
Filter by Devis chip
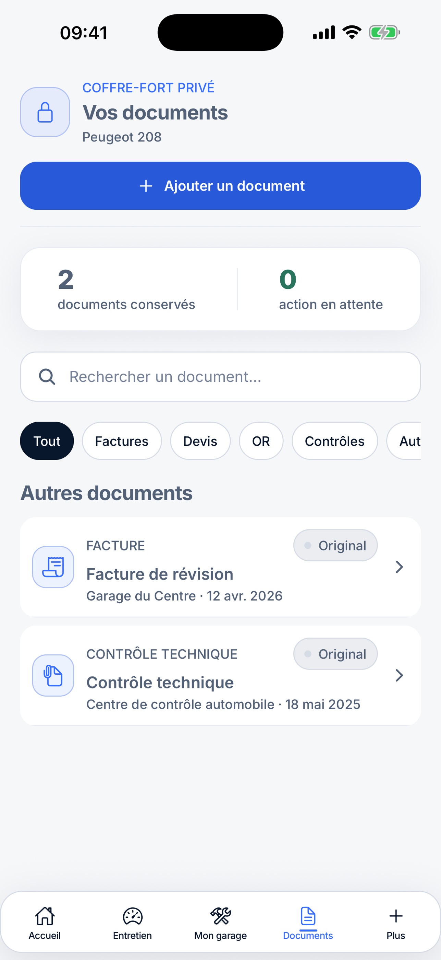[x=200, y=441]
